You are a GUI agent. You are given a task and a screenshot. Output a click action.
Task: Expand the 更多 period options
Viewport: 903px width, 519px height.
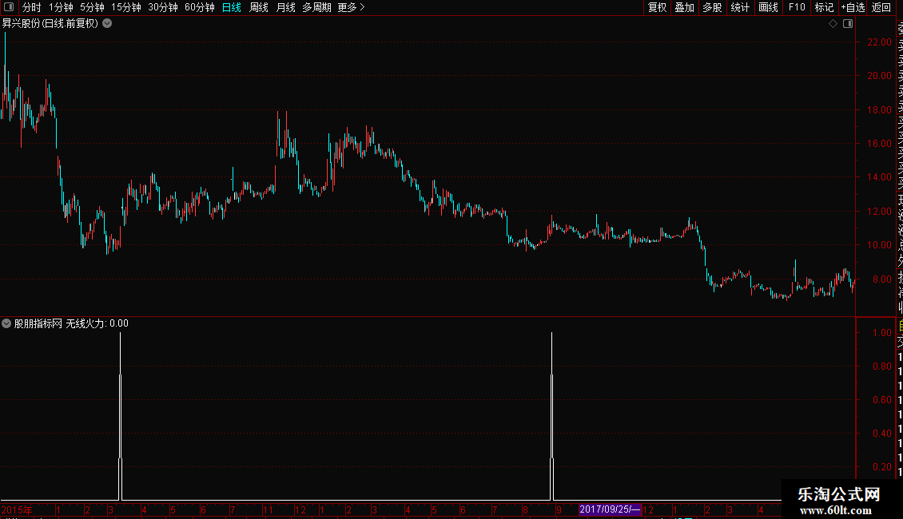352,7
